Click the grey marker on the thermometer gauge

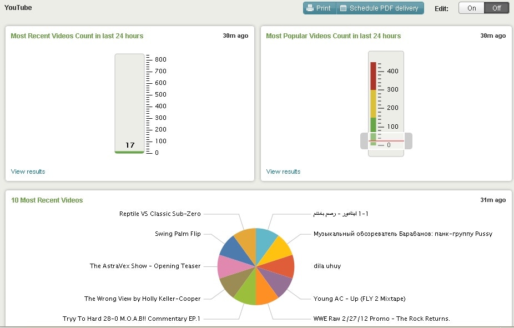[x=408, y=141]
